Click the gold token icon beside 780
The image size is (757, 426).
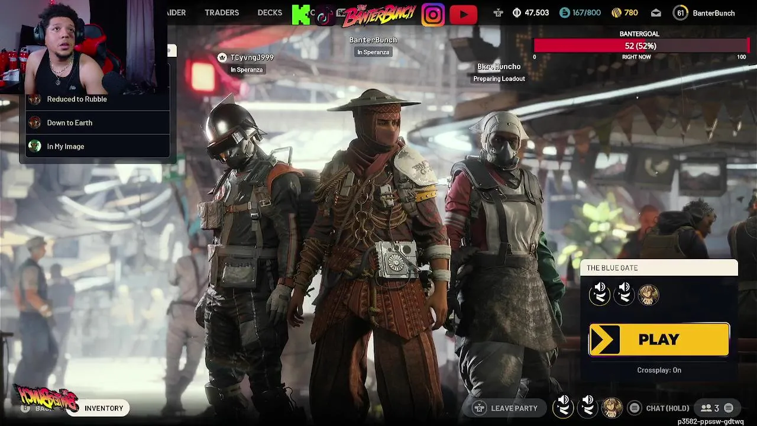click(616, 12)
